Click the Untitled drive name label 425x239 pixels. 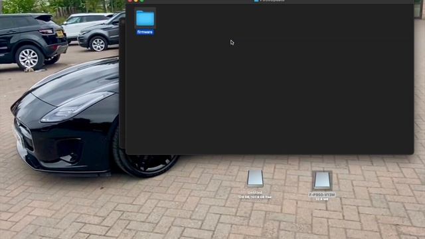coord(255,193)
